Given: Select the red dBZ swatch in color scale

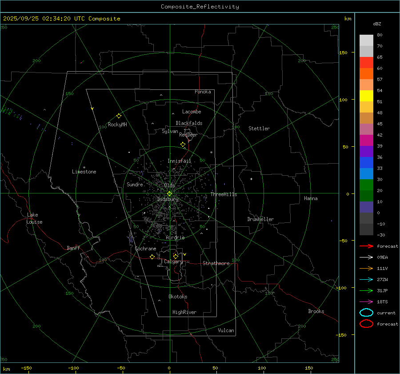Looking at the screenshot, I should tap(366, 62).
